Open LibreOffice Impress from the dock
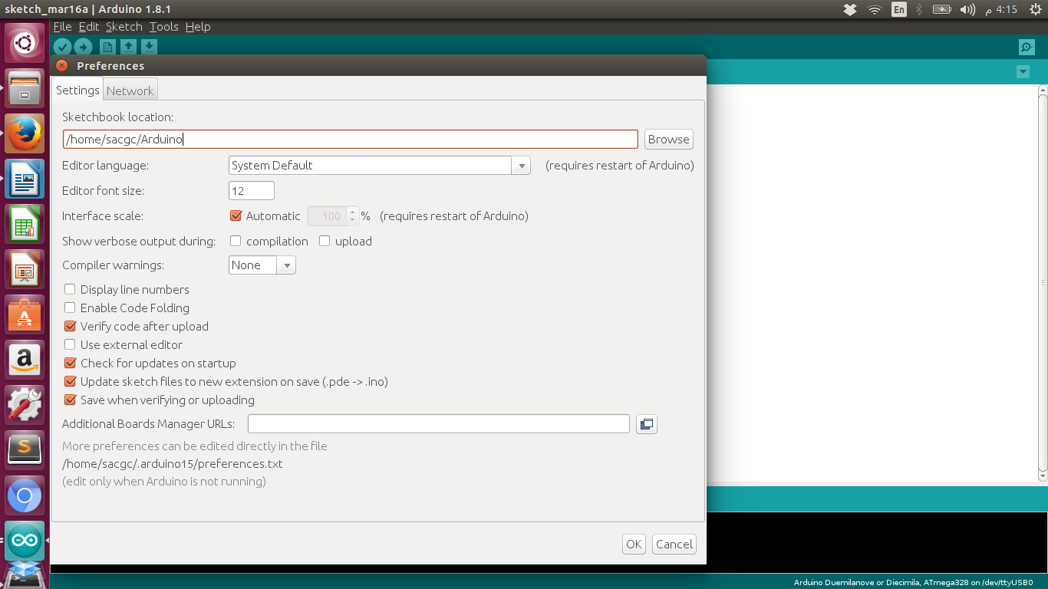The width and height of the screenshot is (1048, 589). pos(25,269)
